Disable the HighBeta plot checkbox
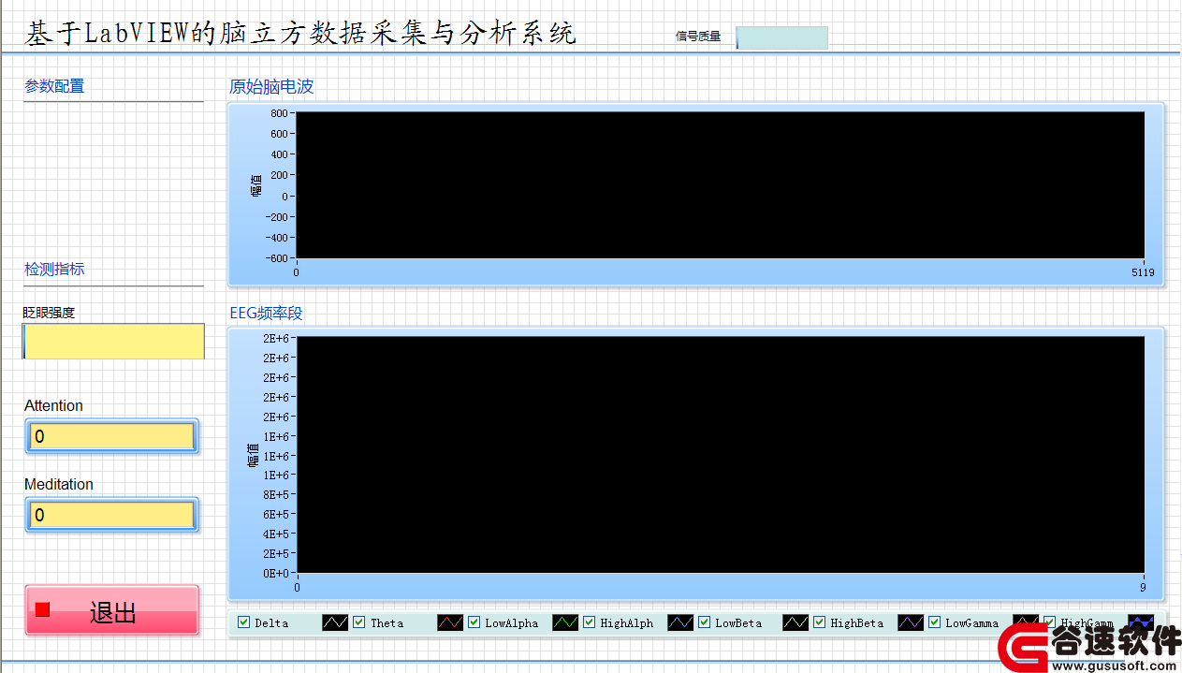This screenshot has height=673, width=1182. 820,622
